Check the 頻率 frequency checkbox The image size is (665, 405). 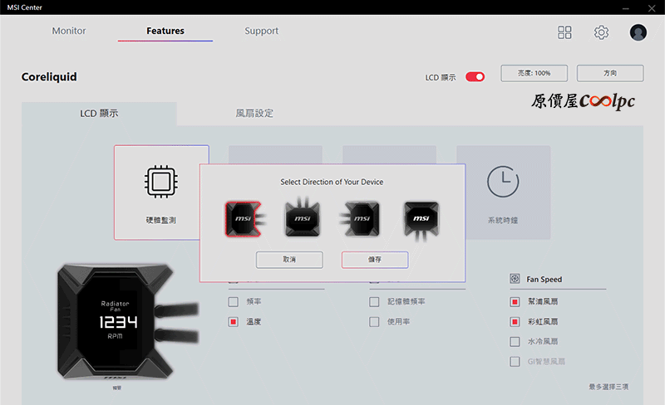point(234,301)
